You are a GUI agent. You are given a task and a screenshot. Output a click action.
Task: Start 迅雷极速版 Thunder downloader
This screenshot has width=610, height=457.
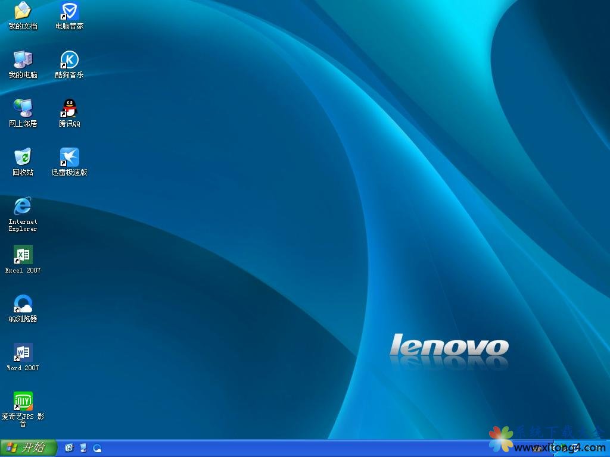click(69, 158)
